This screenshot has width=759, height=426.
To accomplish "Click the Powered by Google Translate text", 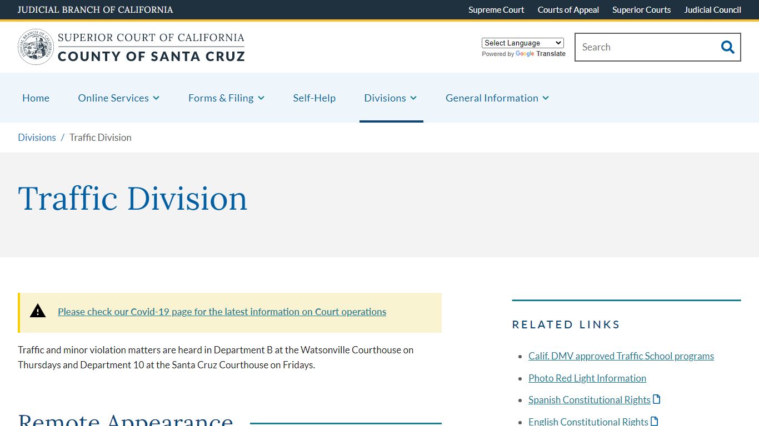I will (523, 54).
